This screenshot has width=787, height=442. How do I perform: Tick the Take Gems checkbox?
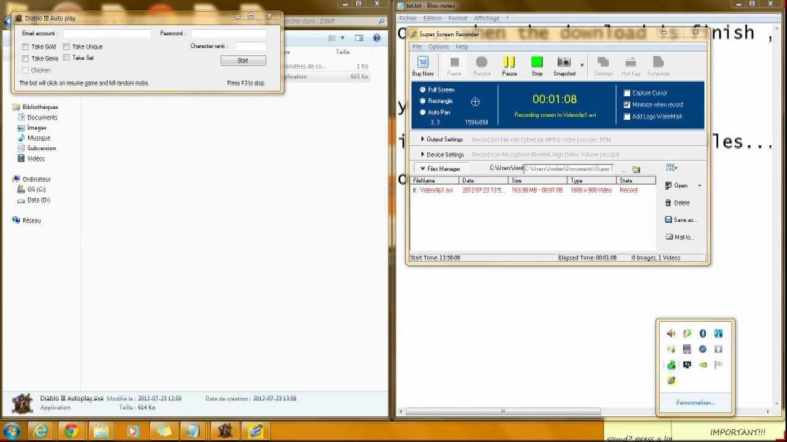pyautogui.click(x=25, y=58)
